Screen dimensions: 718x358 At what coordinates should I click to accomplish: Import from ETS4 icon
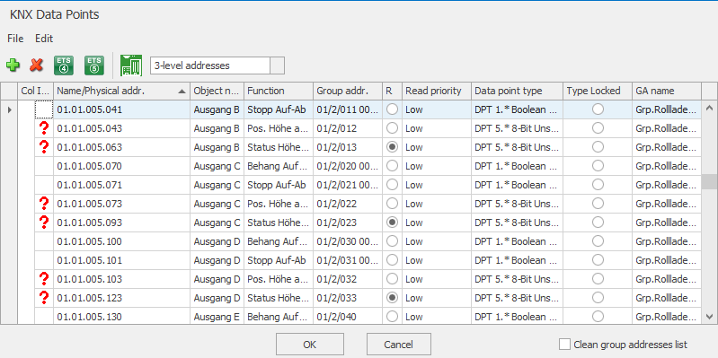click(64, 65)
